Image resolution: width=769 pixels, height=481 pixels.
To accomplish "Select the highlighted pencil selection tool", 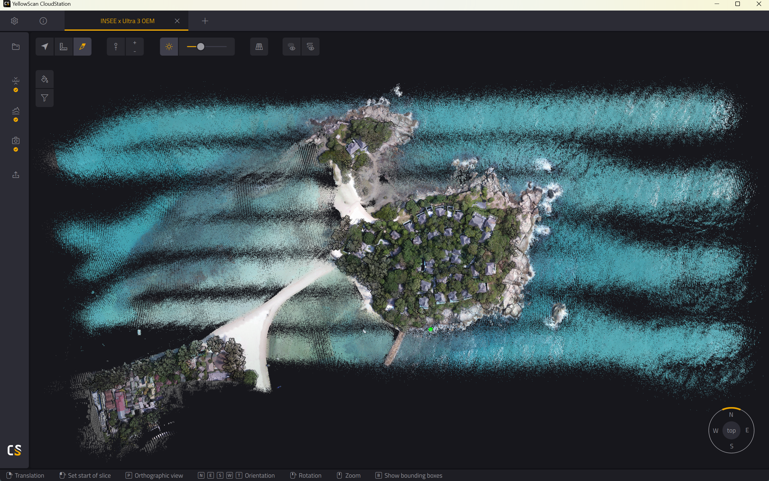I will 82,47.
